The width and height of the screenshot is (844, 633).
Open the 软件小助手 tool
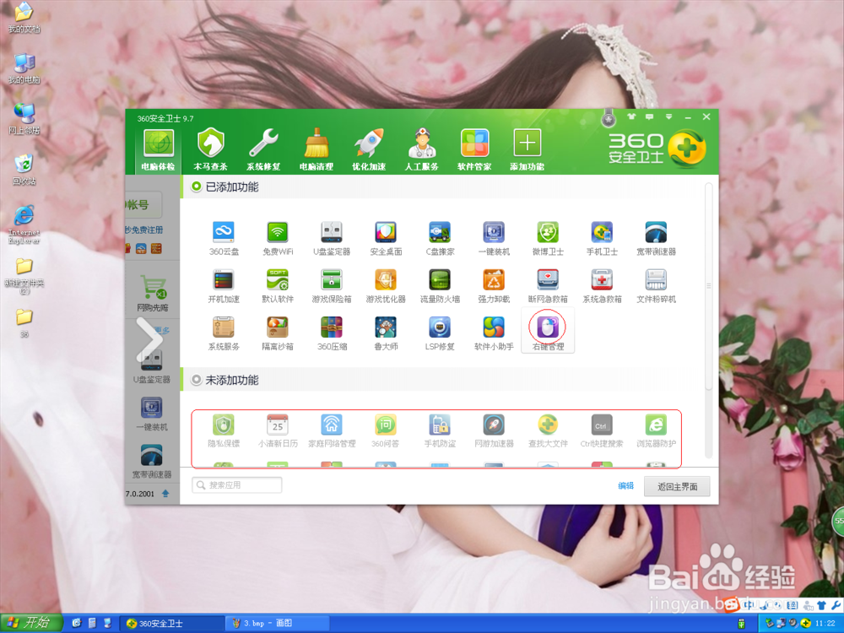coord(494,333)
